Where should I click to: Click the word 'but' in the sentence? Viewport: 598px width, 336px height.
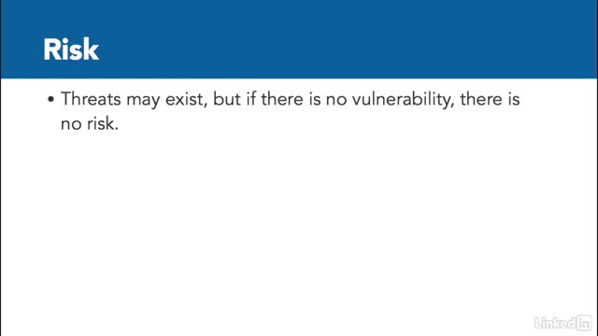226,99
